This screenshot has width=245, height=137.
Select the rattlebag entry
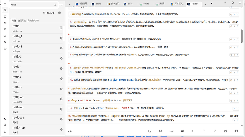pos(37,119)
